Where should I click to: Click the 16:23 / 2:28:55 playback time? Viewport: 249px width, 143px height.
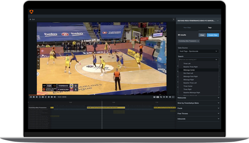click(62, 97)
